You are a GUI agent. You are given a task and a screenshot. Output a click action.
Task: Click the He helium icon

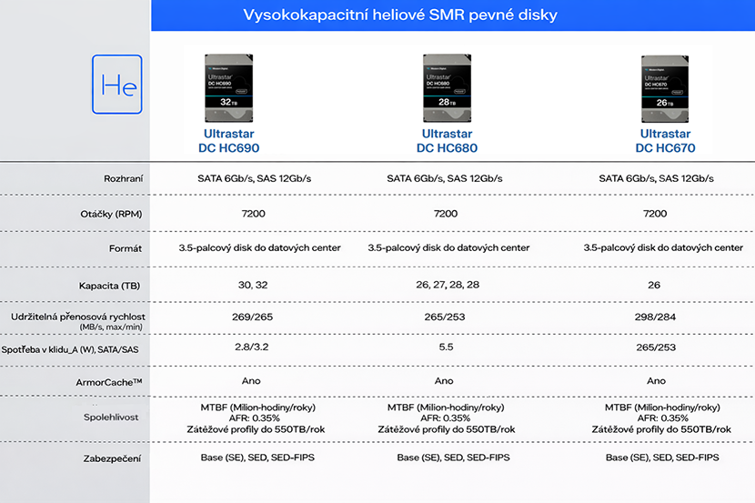click(x=117, y=85)
